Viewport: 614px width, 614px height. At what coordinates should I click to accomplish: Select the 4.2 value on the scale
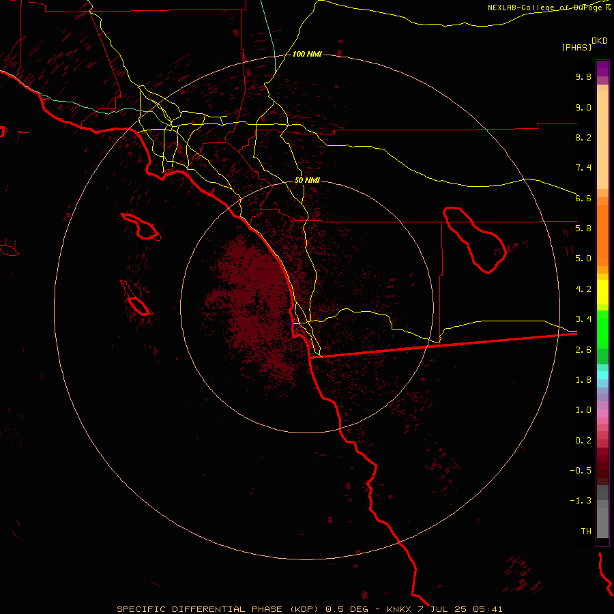583,289
